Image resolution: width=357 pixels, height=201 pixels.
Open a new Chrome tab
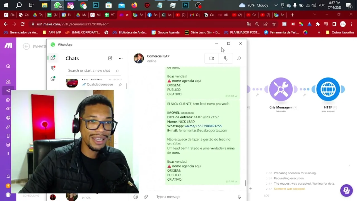pyautogui.click(x=292, y=15)
